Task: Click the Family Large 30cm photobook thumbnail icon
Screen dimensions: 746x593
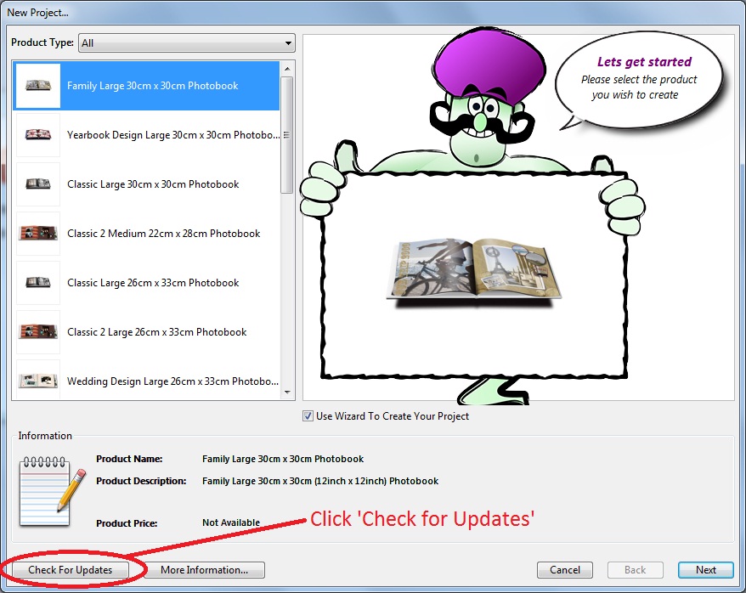Action: coord(38,86)
